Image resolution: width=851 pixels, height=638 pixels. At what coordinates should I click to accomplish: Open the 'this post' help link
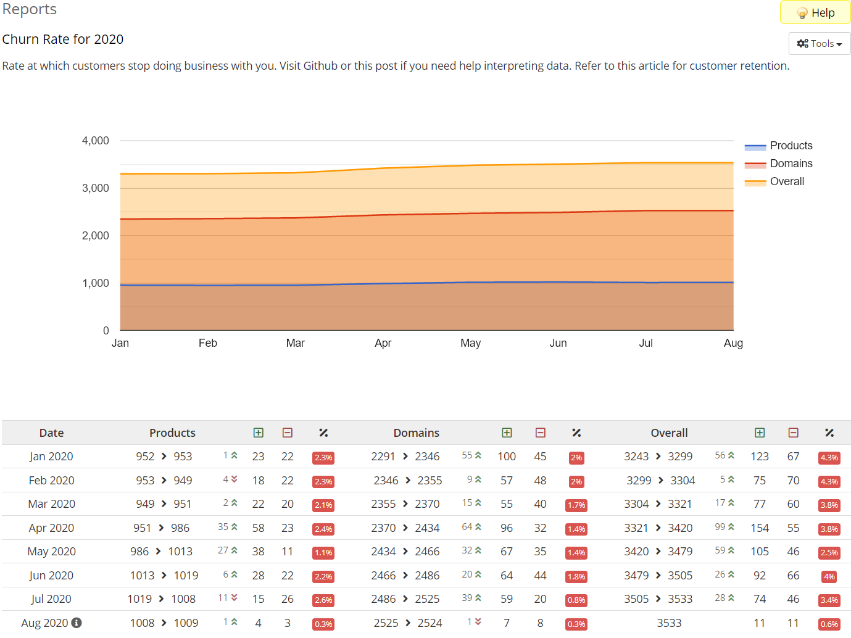coord(376,66)
